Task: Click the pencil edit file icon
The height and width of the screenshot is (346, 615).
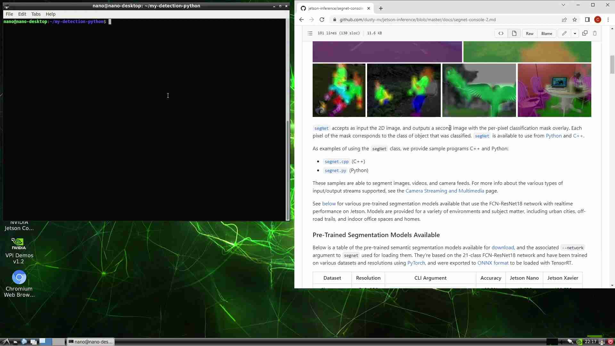Action: coord(564,33)
